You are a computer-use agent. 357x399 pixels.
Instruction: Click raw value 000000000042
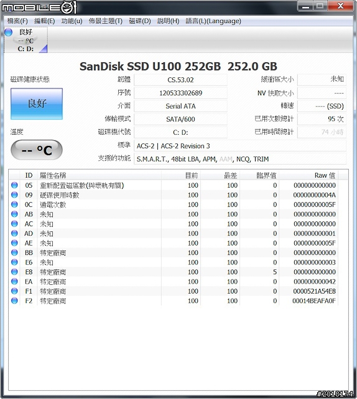[x=315, y=282]
